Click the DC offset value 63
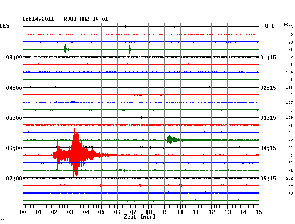 click(290, 42)
